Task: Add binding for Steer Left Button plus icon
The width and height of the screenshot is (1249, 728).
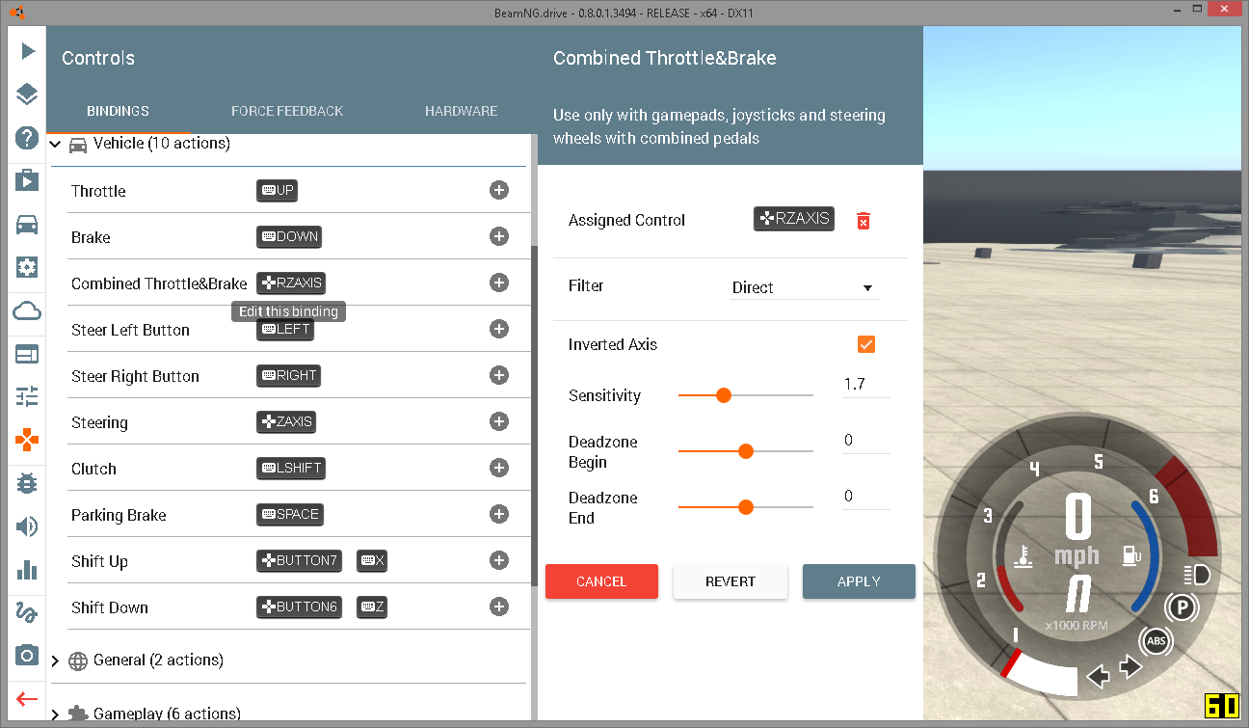Action: 499,329
